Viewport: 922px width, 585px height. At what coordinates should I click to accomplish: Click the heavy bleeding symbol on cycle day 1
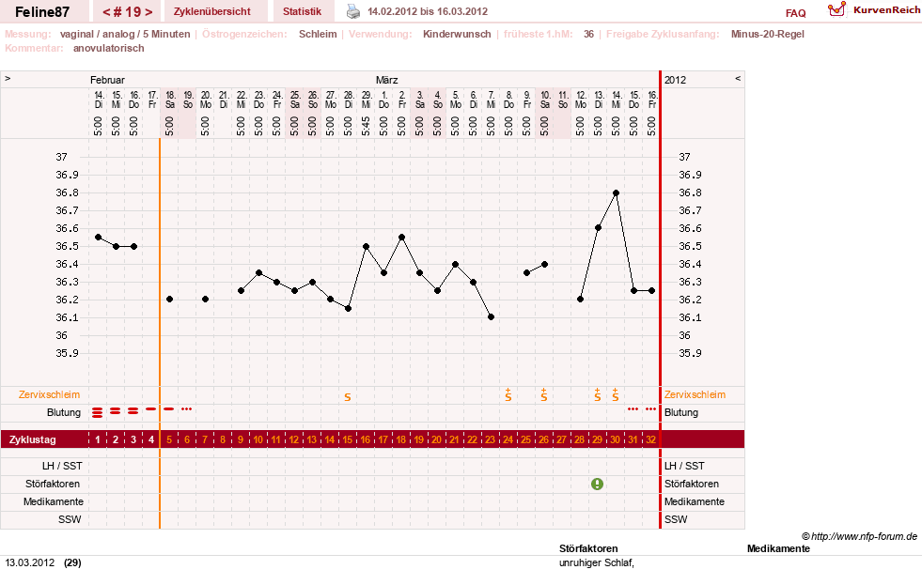[x=98, y=413]
